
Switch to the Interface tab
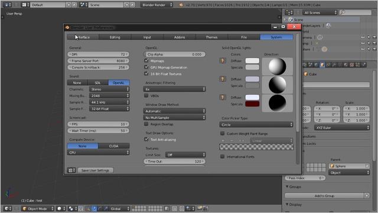83,37
